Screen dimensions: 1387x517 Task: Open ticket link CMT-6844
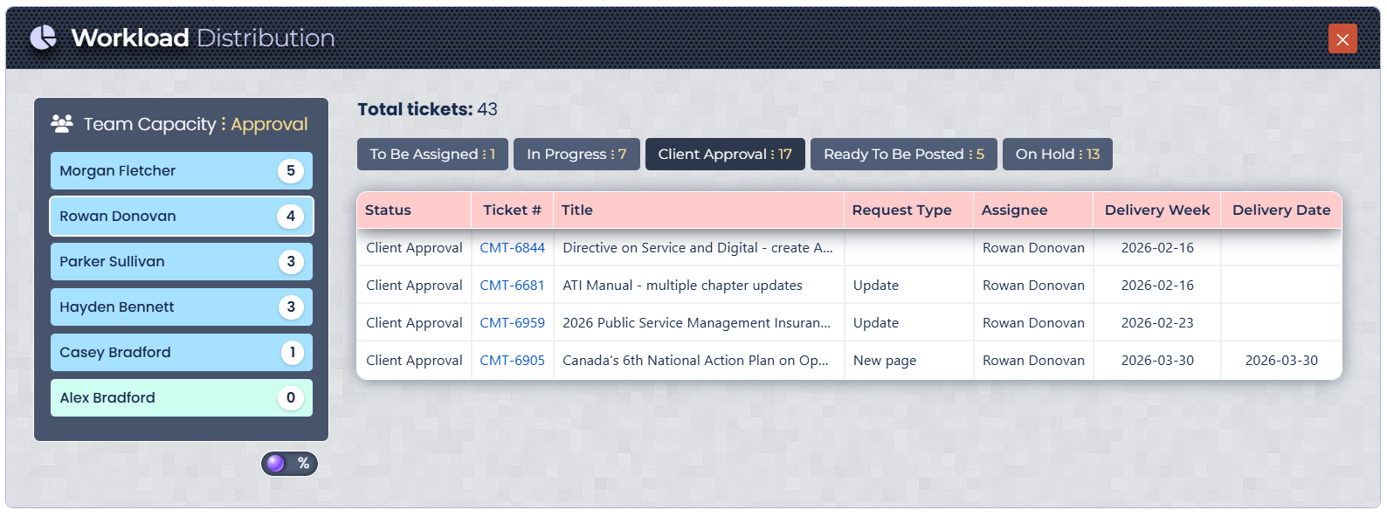point(512,248)
